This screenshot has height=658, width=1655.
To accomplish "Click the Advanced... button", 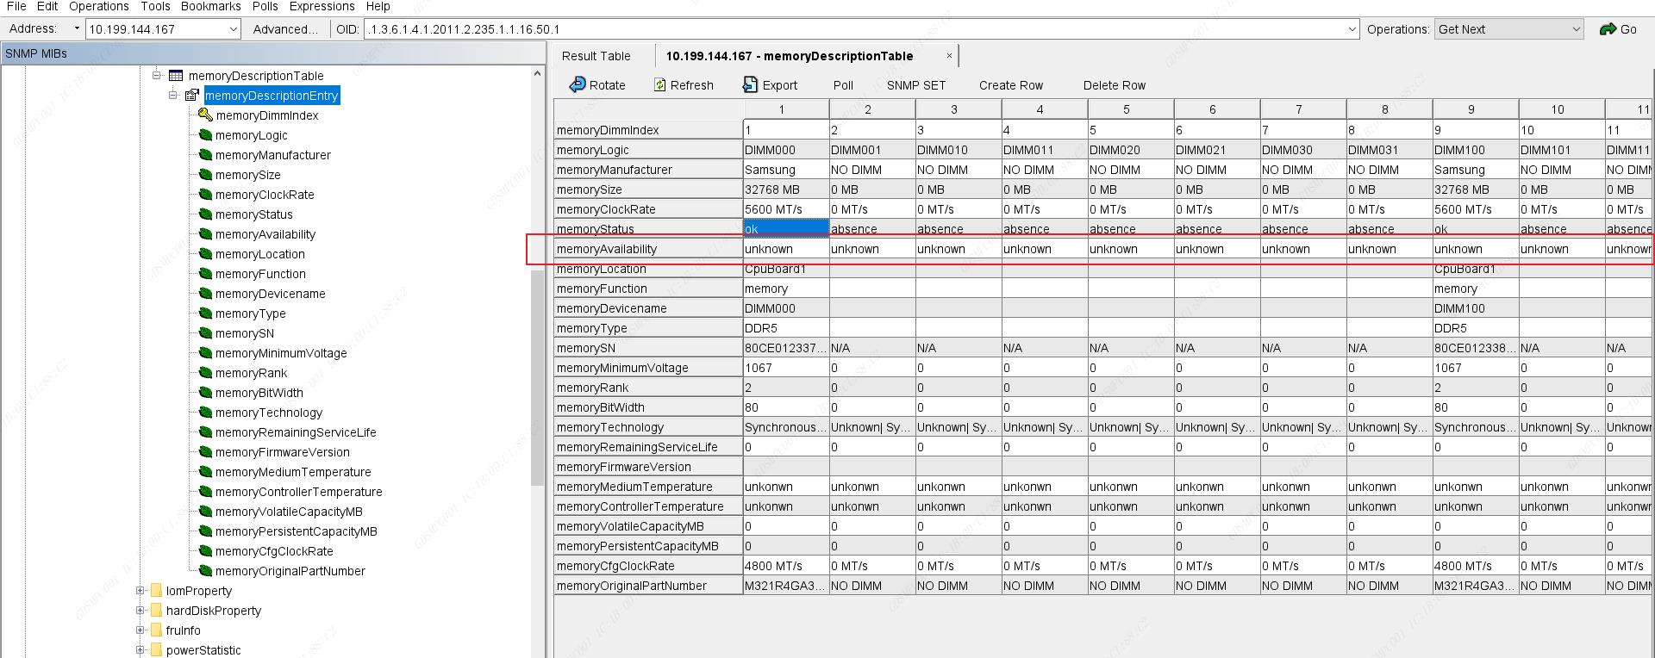I will click(285, 29).
